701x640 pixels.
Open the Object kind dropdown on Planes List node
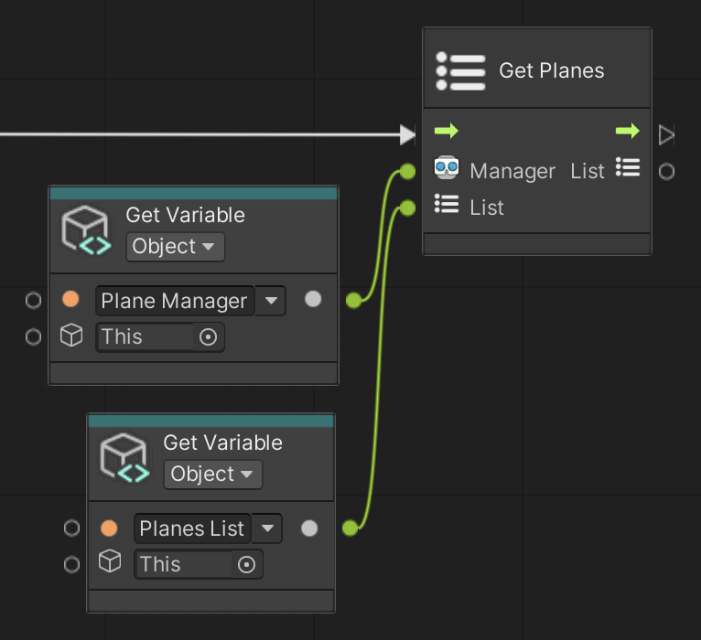click(212, 475)
